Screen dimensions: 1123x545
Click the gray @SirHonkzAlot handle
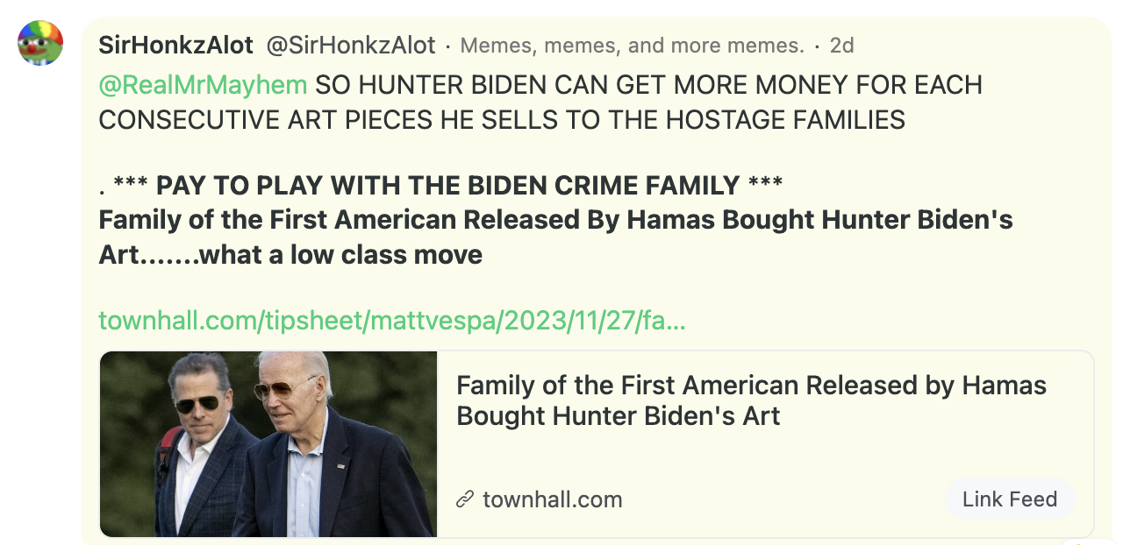(x=351, y=45)
